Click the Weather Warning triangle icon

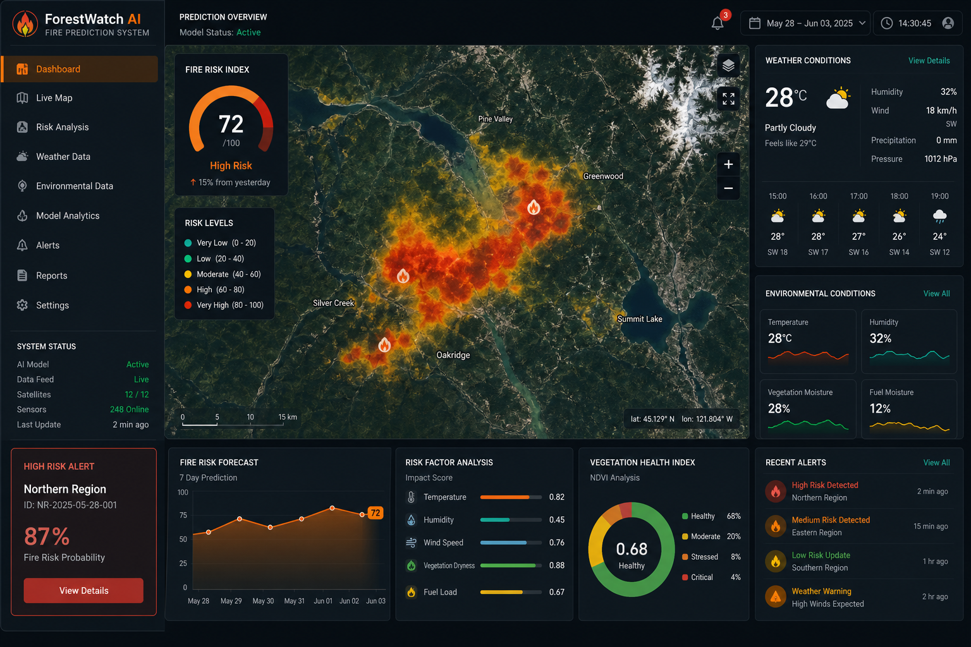click(776, 596)
